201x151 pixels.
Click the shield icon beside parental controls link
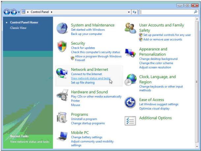tap(141, 35)
